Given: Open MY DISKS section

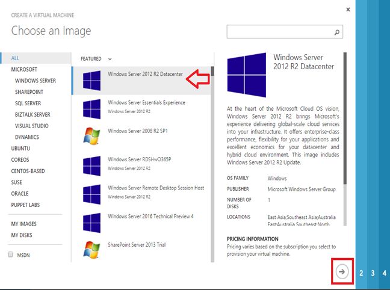Looking at the screenshot, I should (22, 235).
